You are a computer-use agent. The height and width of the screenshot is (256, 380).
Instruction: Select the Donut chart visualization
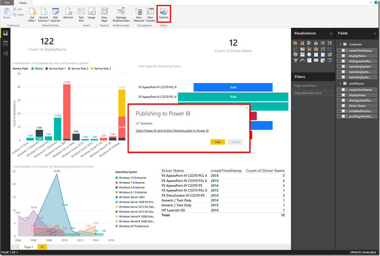tap(330, 60)
